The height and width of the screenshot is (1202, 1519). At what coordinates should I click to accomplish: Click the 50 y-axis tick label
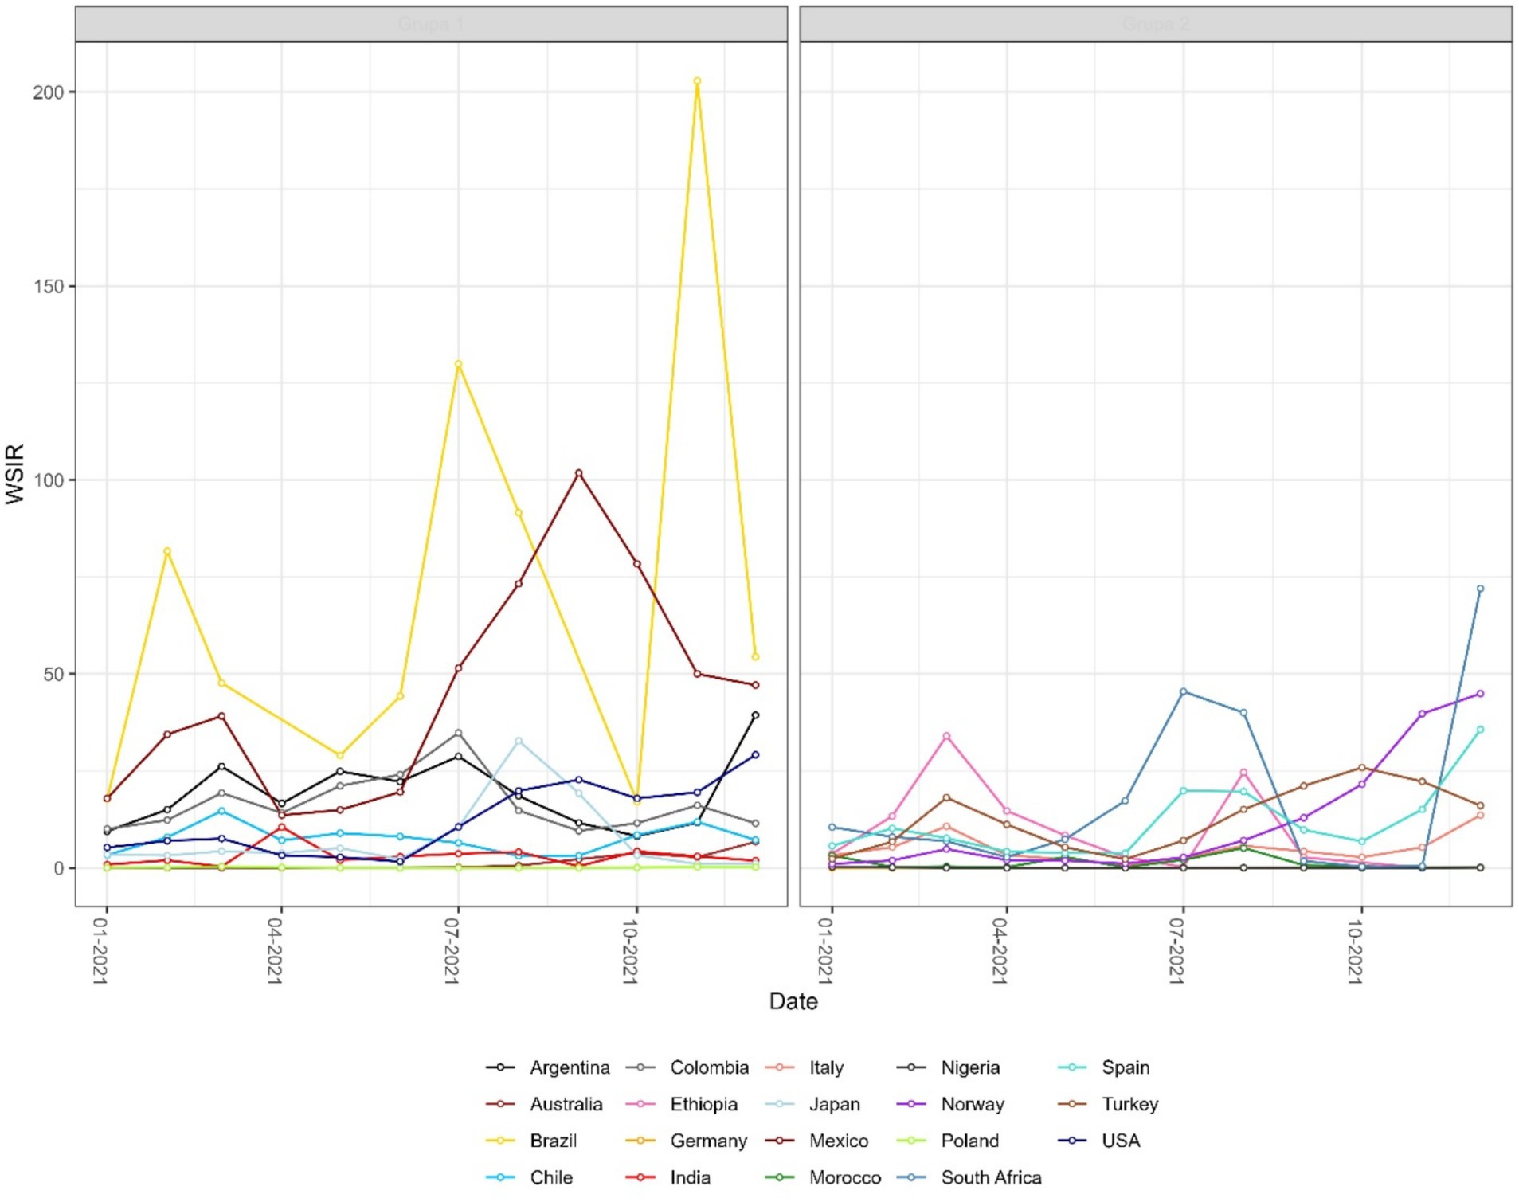53,674
